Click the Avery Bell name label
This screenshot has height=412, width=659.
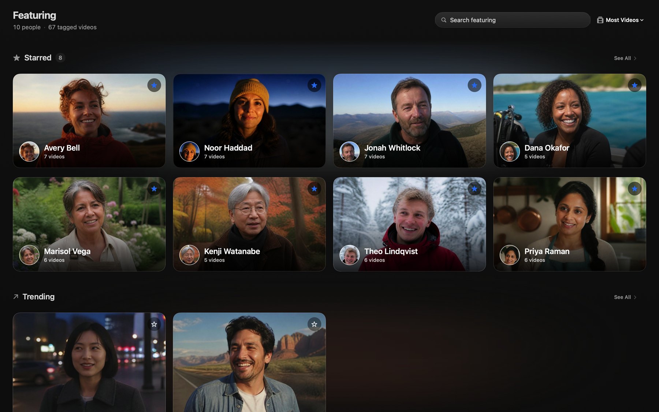point(62,148)
